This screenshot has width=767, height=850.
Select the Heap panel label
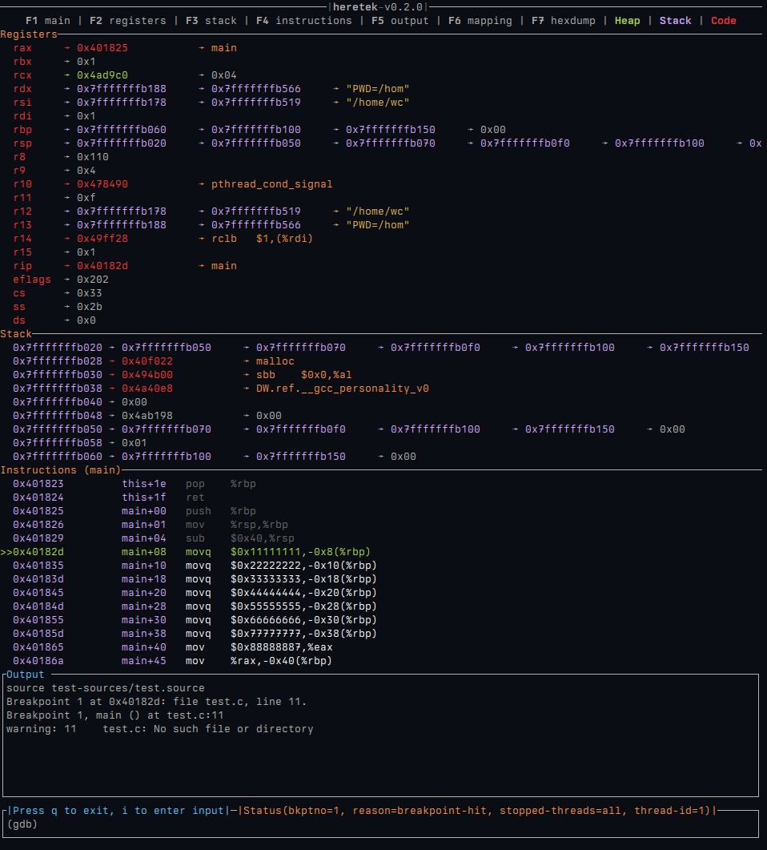tap(627, 21)
